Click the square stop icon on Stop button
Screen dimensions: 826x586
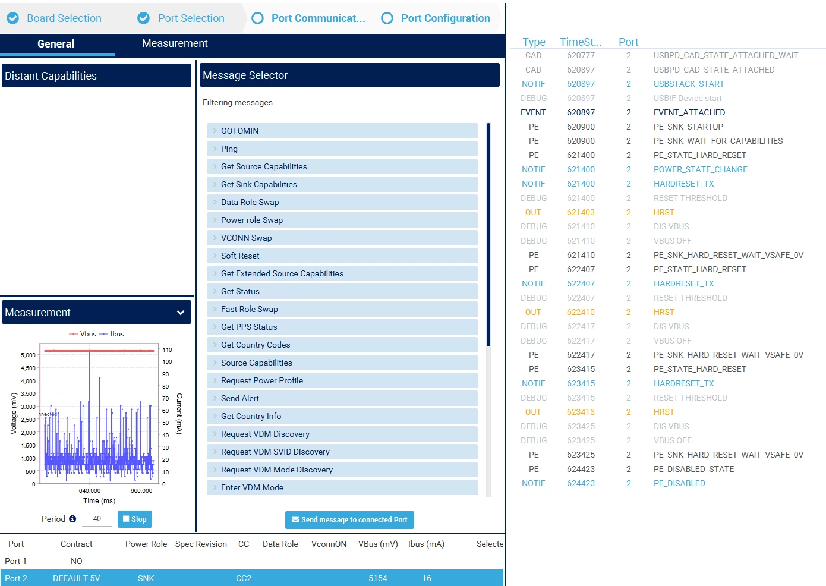tap(126, 519)
